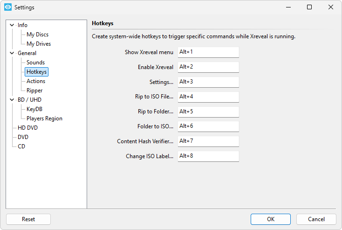
Task: Select Players Region tree item
Action: pos(44,118)
